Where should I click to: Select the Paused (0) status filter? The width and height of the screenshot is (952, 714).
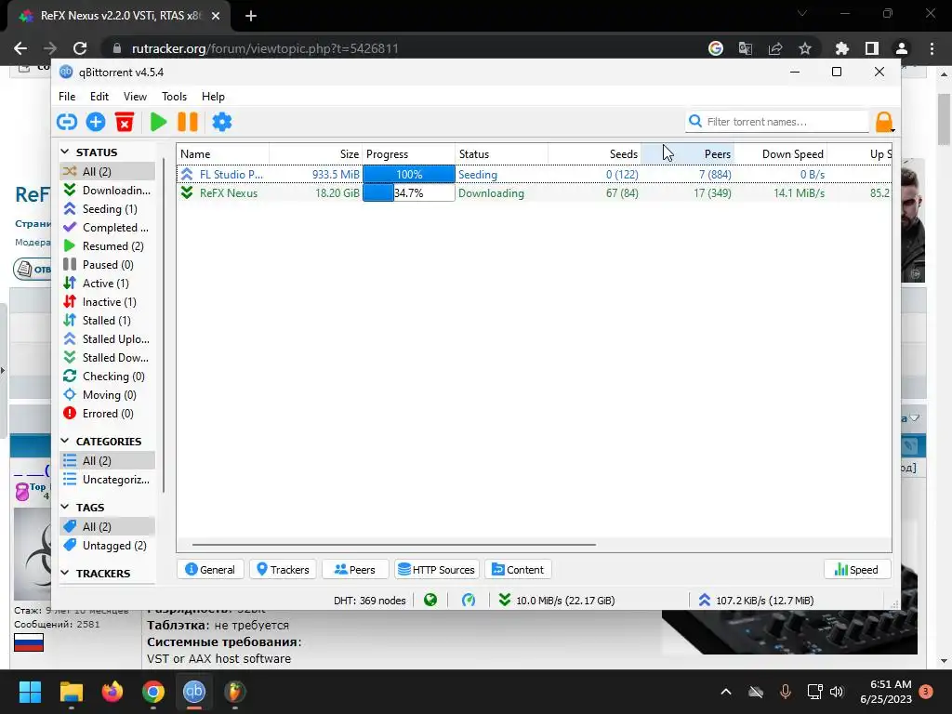click(108, 265)
